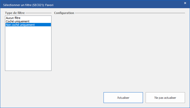The height and width of the screenshot is (108, 190).
Task: Close the filter selection dialog
Action: tap(185, 3)
